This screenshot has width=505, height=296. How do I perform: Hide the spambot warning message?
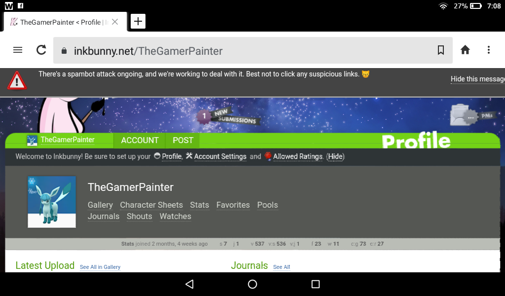[x=477, y=79]
